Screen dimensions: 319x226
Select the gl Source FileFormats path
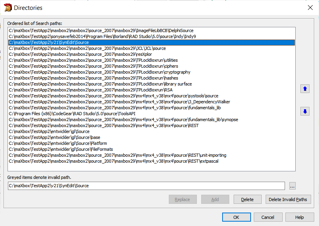click(60, 149)
